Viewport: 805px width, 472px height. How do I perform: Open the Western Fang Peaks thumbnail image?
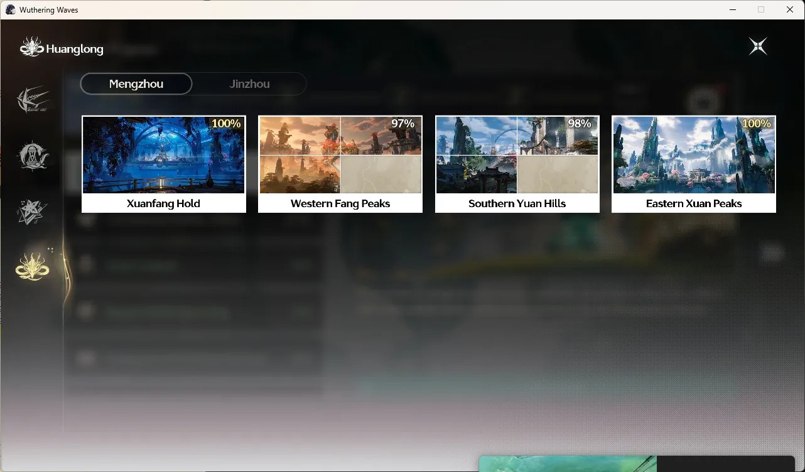[x=340, y=155]
